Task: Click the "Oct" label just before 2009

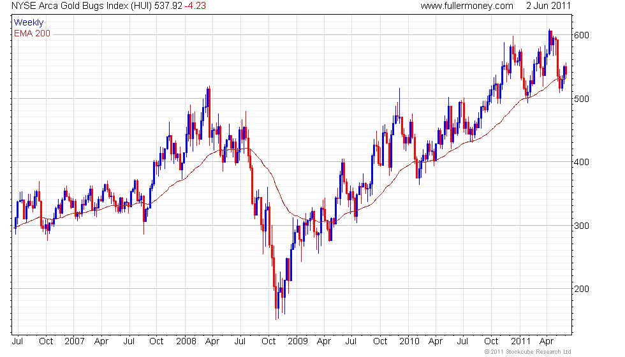Action: point(268,342)
